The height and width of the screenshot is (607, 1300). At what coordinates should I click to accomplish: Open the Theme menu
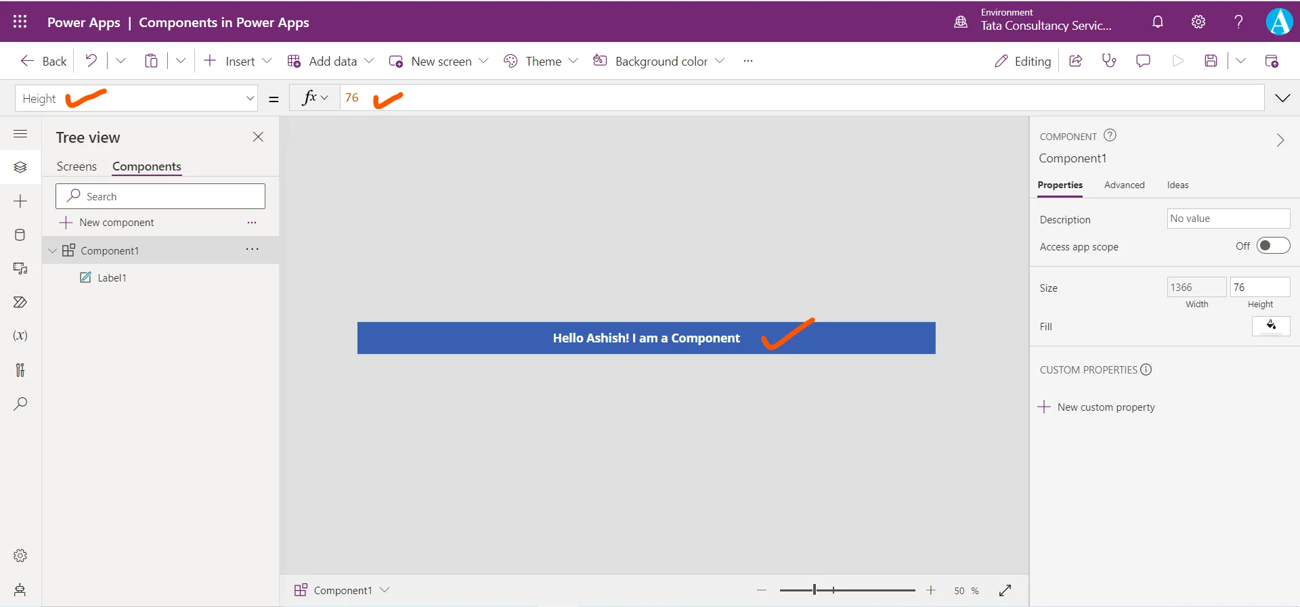pos(541,61)
